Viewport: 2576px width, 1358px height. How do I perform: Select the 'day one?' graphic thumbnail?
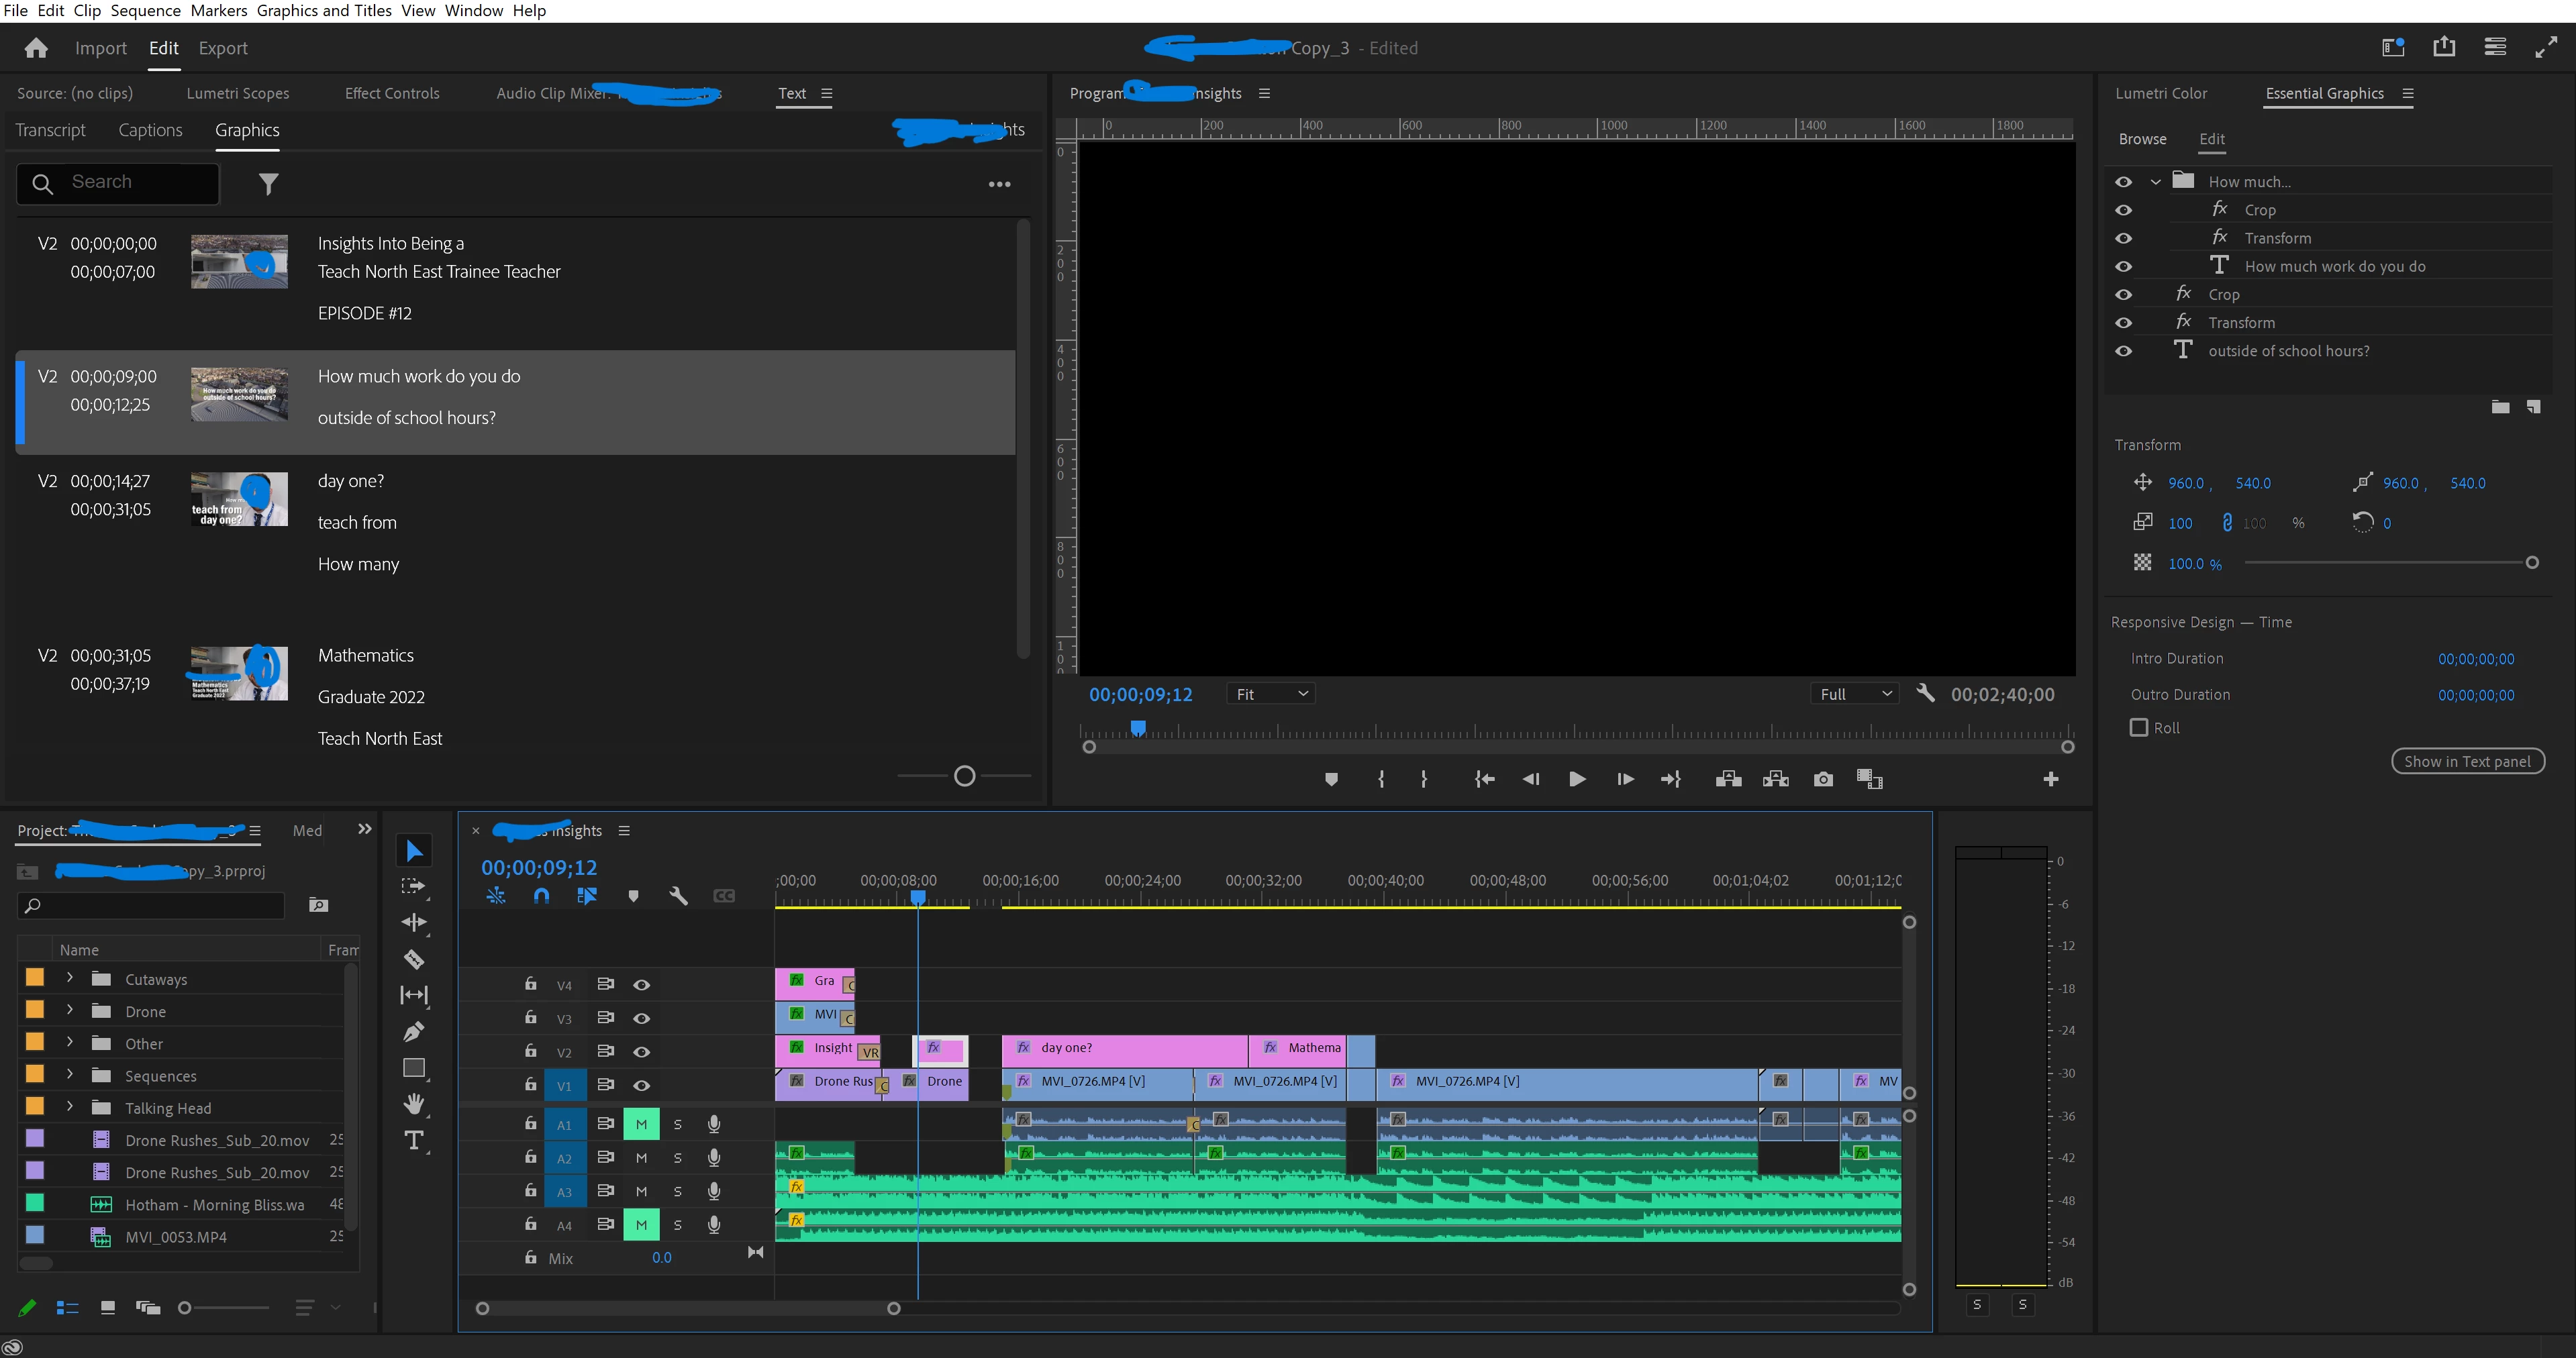[239, 499]
